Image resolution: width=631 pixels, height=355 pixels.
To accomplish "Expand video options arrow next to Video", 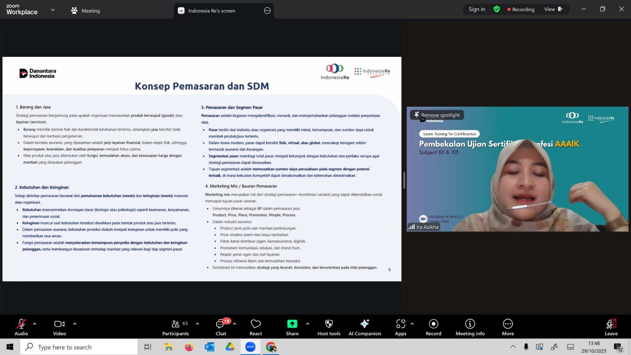I will [x=75, y=324].
